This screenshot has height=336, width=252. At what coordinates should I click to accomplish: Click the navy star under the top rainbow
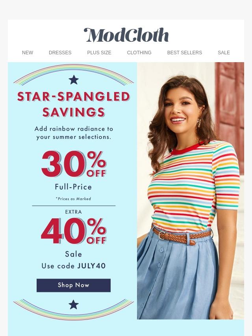click(74, 80)
